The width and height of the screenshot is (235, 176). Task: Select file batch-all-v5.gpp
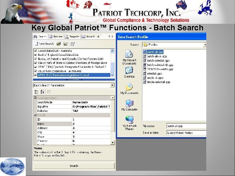click(155, 56)
